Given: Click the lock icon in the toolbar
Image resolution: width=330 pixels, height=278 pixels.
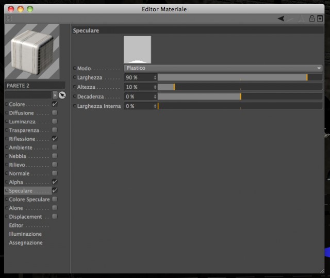Looking at the screenshot, I should coord(312,19).
